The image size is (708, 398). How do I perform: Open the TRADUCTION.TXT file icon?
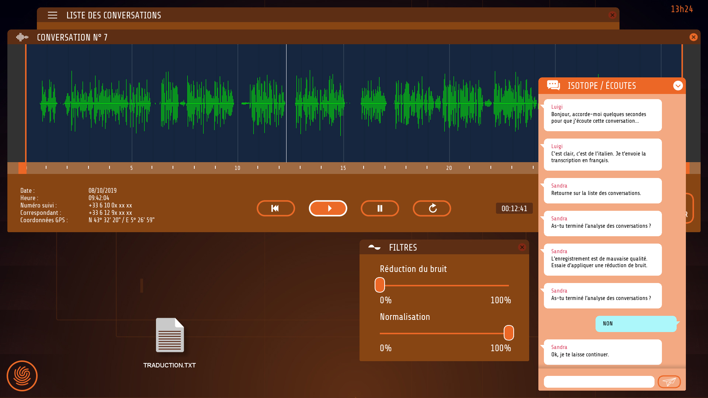click(x=170, y=335)
